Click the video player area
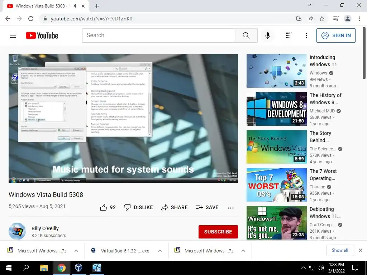The height and width of the screenshot is (275, 367). [123, 118]
